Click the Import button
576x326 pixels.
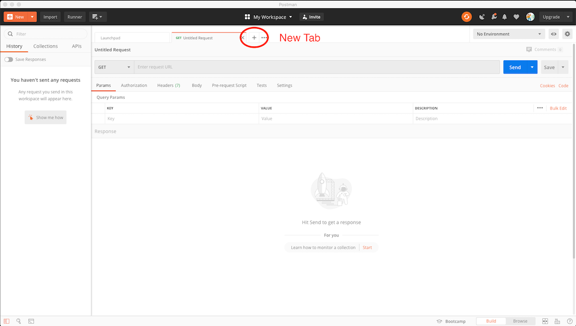tap(50, 17)
